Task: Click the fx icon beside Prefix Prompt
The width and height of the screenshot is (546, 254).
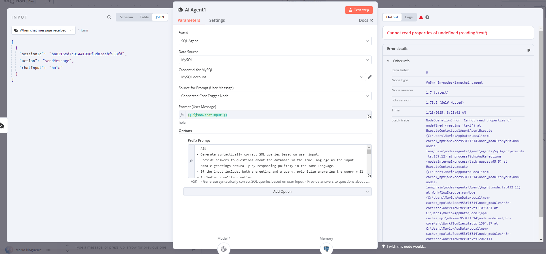Action: tap(191, 161)
